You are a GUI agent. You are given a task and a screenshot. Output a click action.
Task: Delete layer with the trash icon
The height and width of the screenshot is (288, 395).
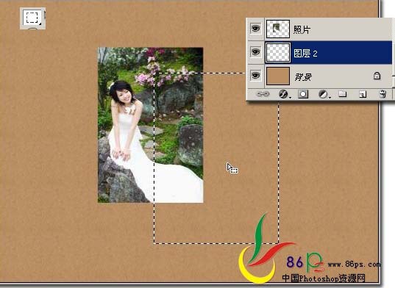pos(382,94)
